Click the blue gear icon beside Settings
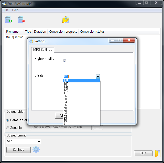This screenshot has width=164, height=163. [36, 149]
